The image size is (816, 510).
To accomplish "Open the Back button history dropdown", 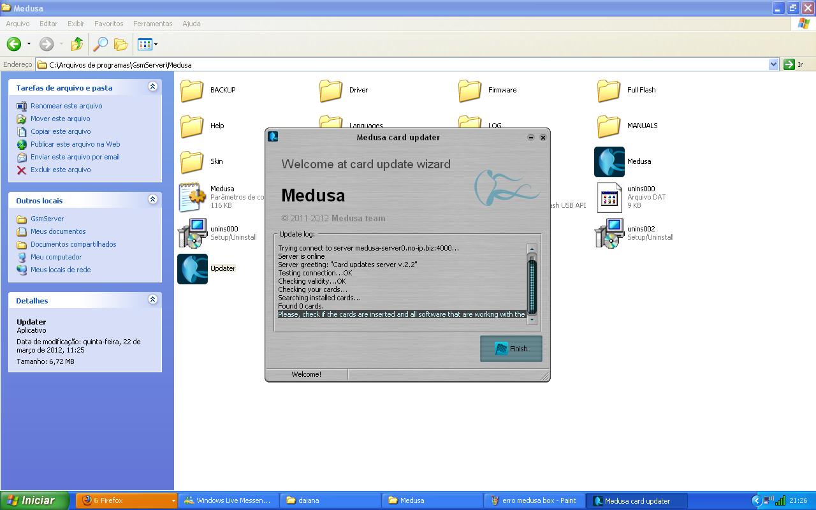I will coord(29,44).
